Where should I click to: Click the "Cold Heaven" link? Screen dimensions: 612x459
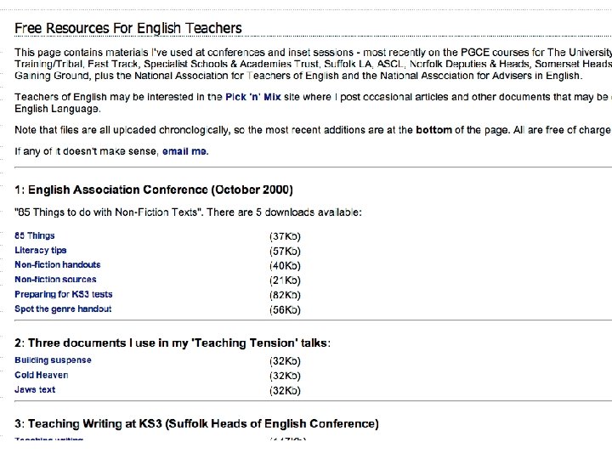tap(41, 375)
